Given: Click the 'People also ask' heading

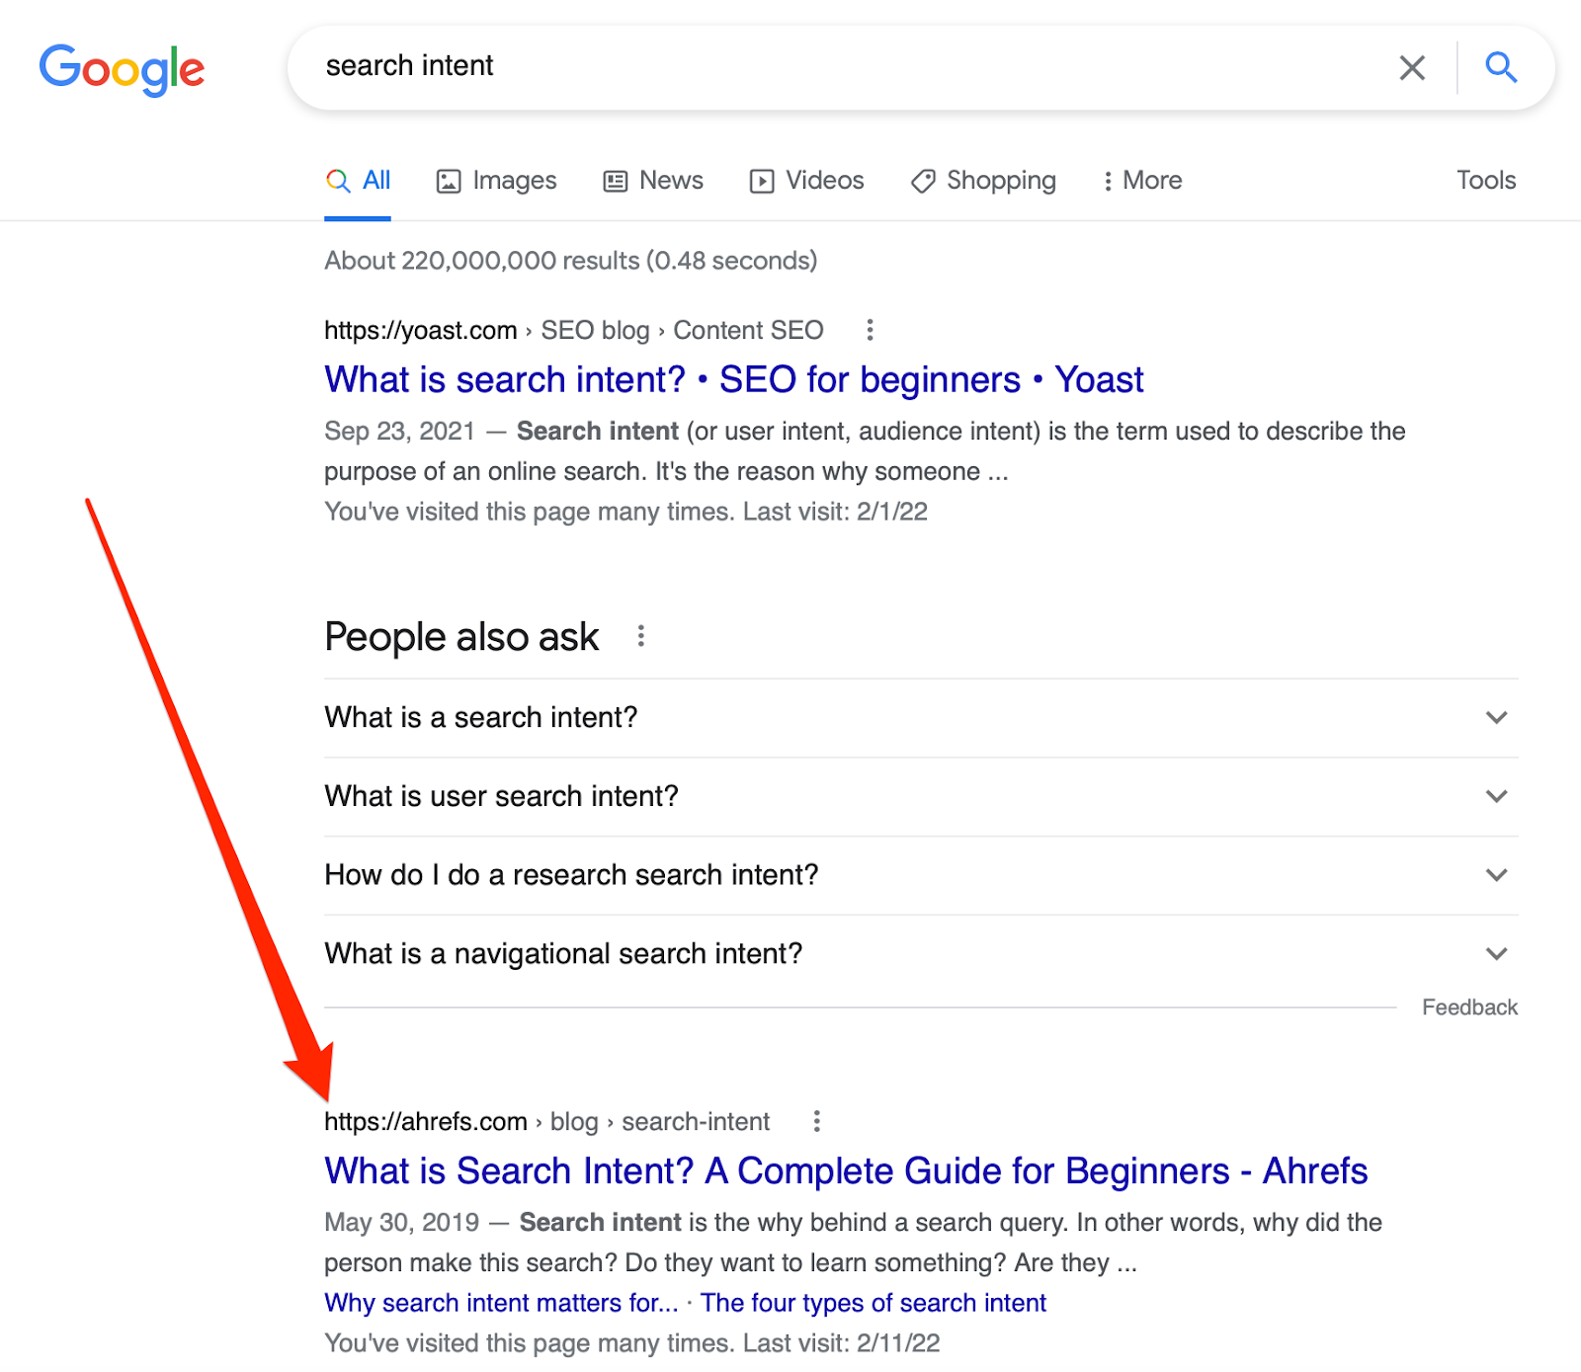Looking at the screenshot, I should pos(461,637).
